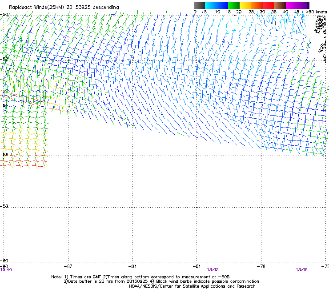Click the '>50 knots' legend label

pos(316,12)
